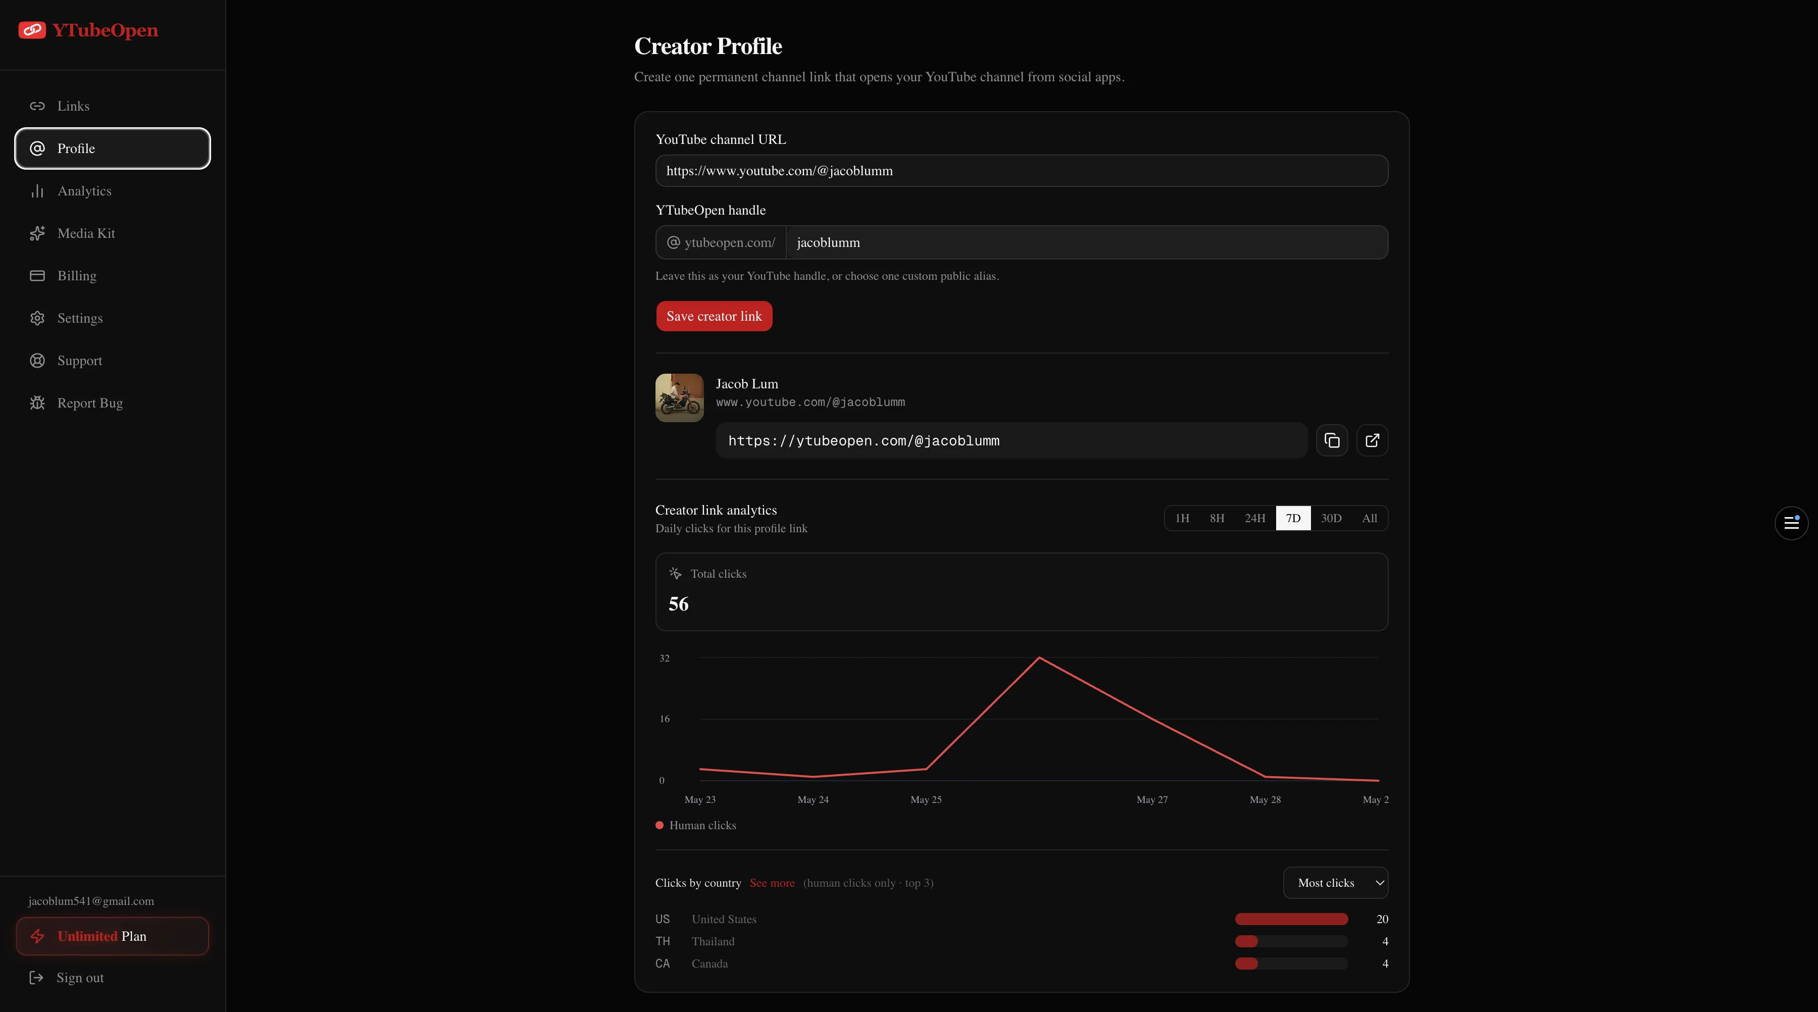Open the Most clicks sort dropdown

(x=1335, y=883)
